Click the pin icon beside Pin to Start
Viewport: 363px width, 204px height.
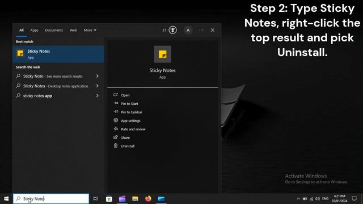click(x=116, y=103)
